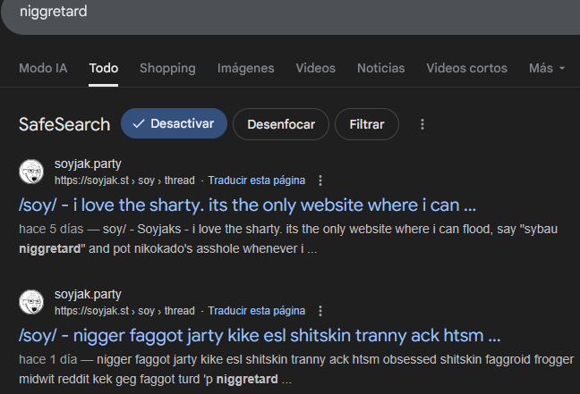580x394 pixels.
Task: Open the second result's three-dot menu
Action: coord(320,311)
